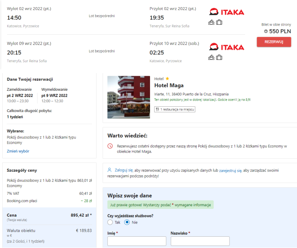Click hotel address Iriarte, 11, Puerto de la Cruz

[x=191, y=94]
